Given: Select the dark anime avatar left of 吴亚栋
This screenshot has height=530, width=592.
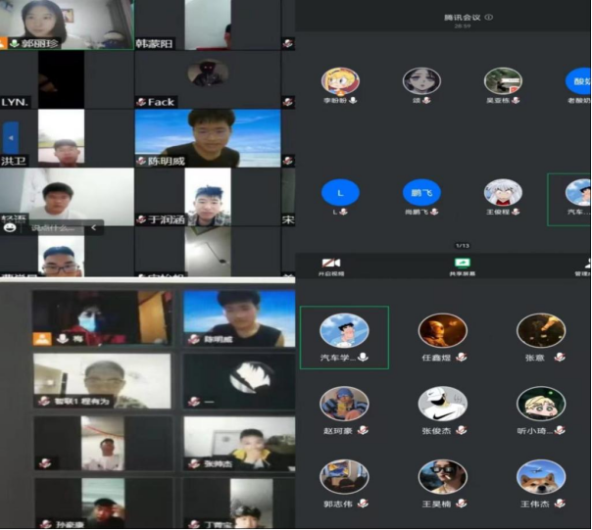Looking at the screenshot, I should [421, 80].
